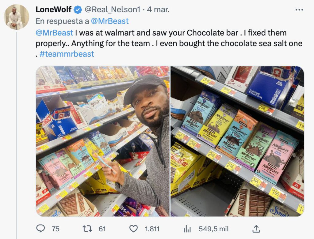Open view analytics bar chart icon

tap(187, 229)
